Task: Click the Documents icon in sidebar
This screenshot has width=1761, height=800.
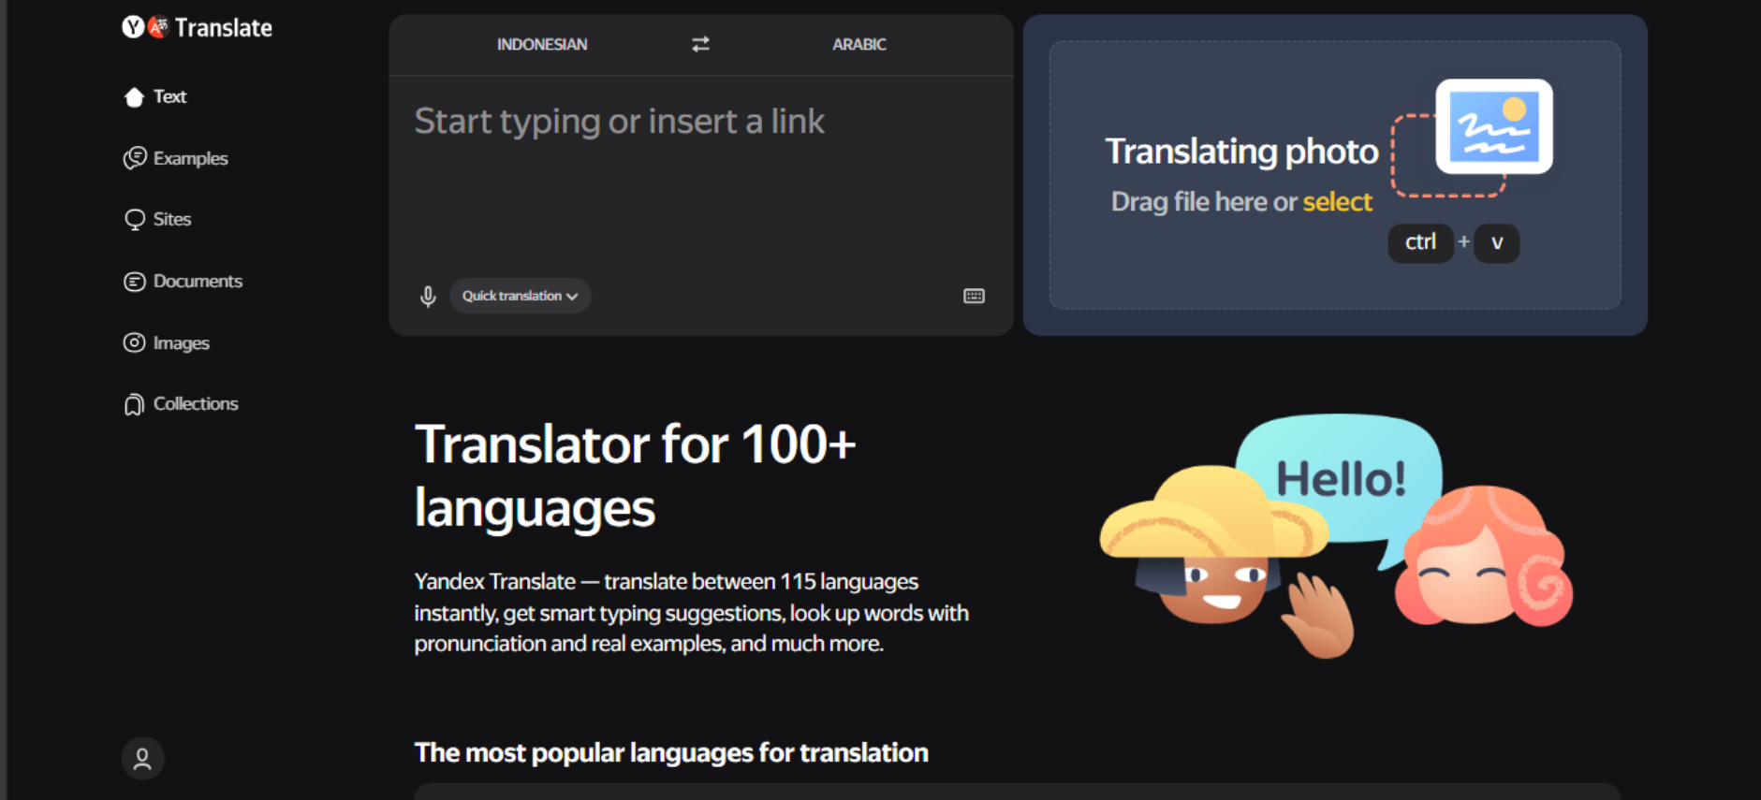Action: [x=135, y=282]
